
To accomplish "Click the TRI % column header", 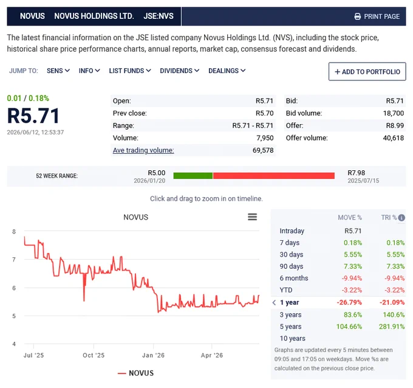I will click(389, 218).
